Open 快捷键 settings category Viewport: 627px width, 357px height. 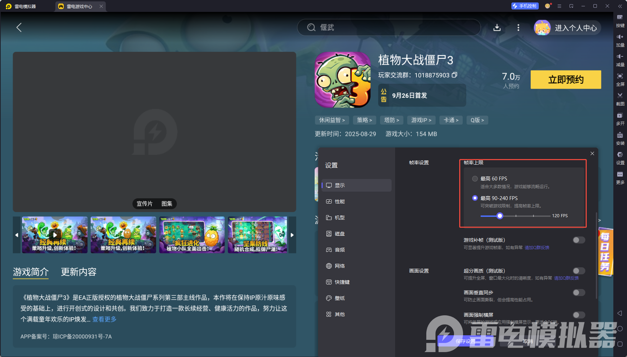click(357, 282)
